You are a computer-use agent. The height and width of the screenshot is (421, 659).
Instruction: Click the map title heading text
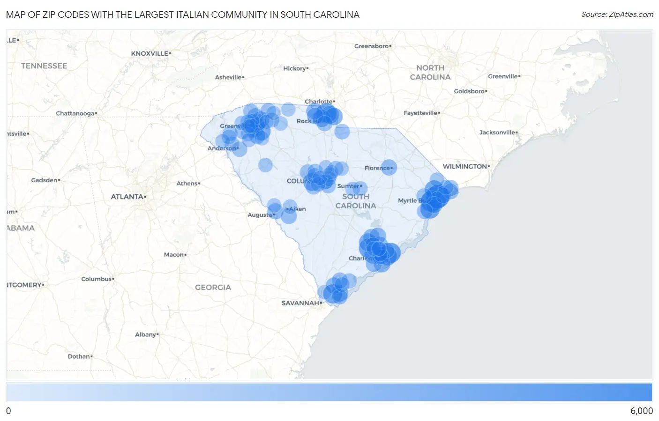(183, 15)
